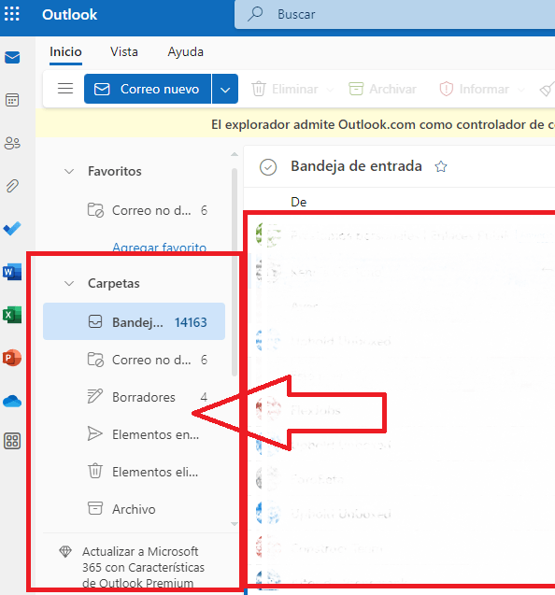Open the app launcher grid icon

click(12, 14)
